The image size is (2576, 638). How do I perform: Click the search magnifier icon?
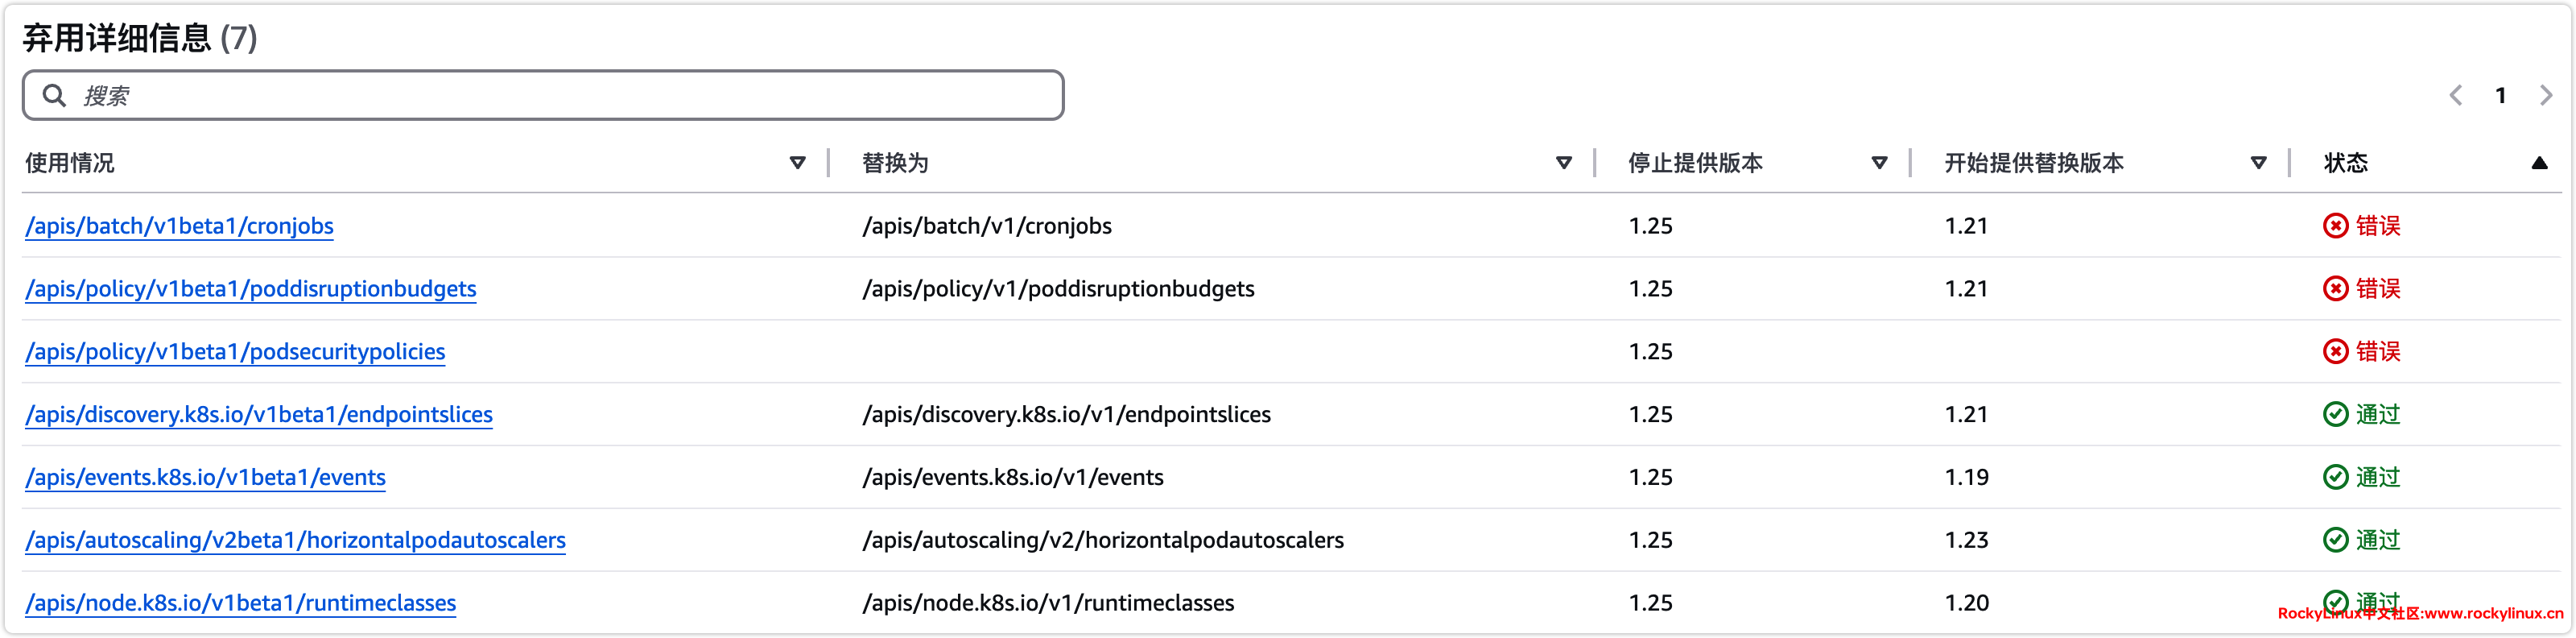54,95
